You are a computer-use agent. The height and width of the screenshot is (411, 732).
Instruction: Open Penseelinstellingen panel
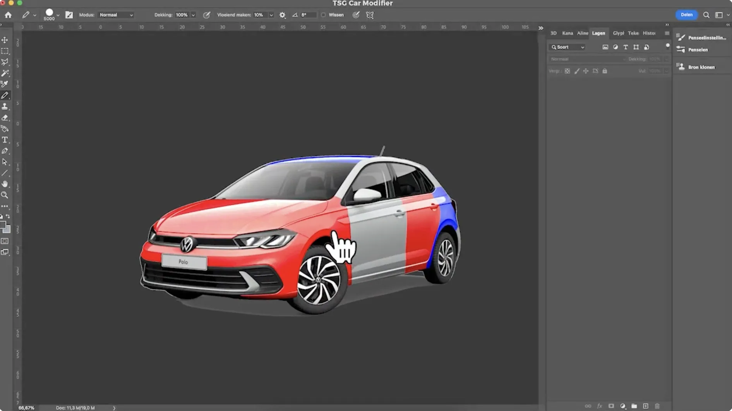(x=701, y=38)
